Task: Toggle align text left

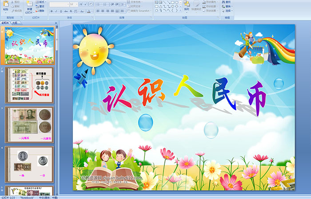Action: coord(98,11)
